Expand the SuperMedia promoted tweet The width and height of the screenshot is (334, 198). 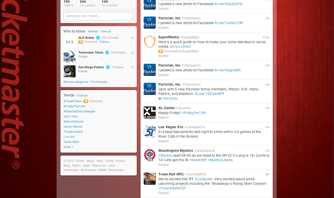tap(163, 56)
